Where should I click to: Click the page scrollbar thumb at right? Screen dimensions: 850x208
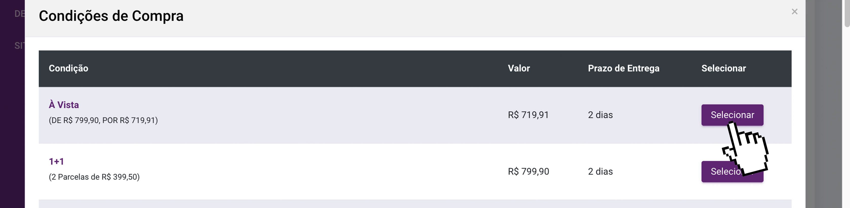847,13
